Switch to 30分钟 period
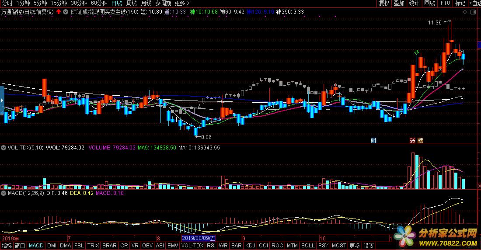This screenshot has width=481, height=250. click(79, 3)
